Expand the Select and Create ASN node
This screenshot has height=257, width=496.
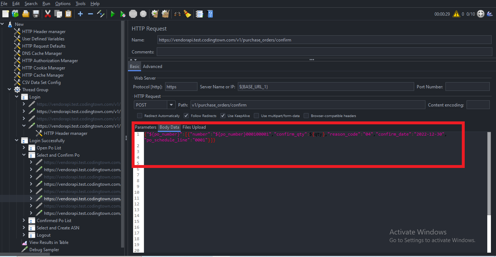click(24, 228)
